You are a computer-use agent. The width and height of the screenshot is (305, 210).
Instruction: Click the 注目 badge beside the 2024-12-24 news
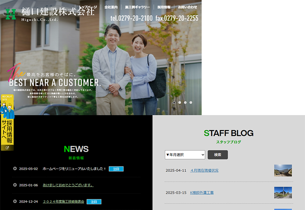tap(94, 202)
